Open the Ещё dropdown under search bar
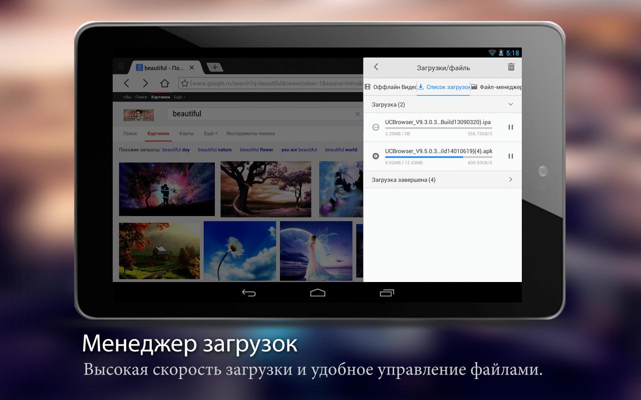Image resolution: width=641 pixels, height=400 pixels. [210, 133]
